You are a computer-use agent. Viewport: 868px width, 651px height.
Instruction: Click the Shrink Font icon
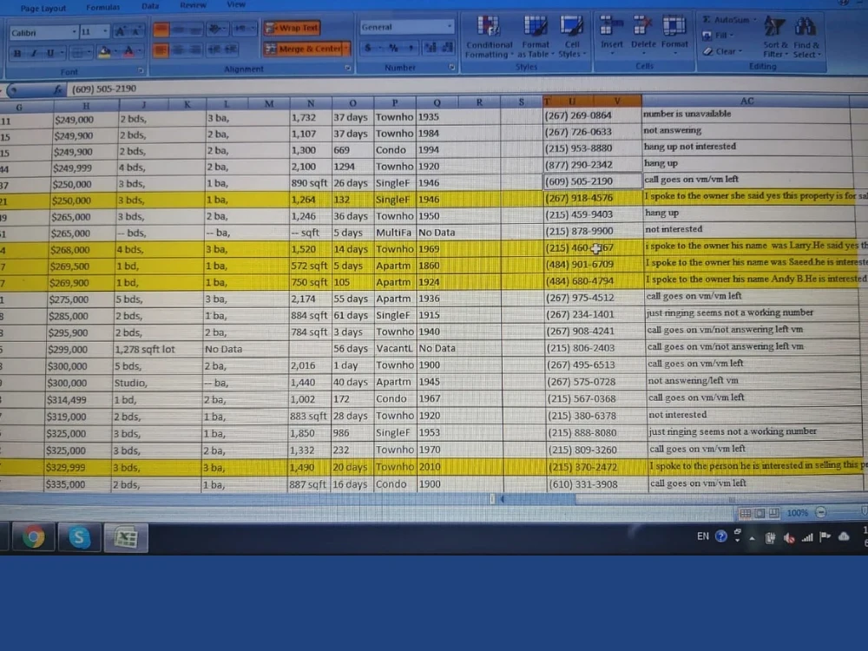136,32
